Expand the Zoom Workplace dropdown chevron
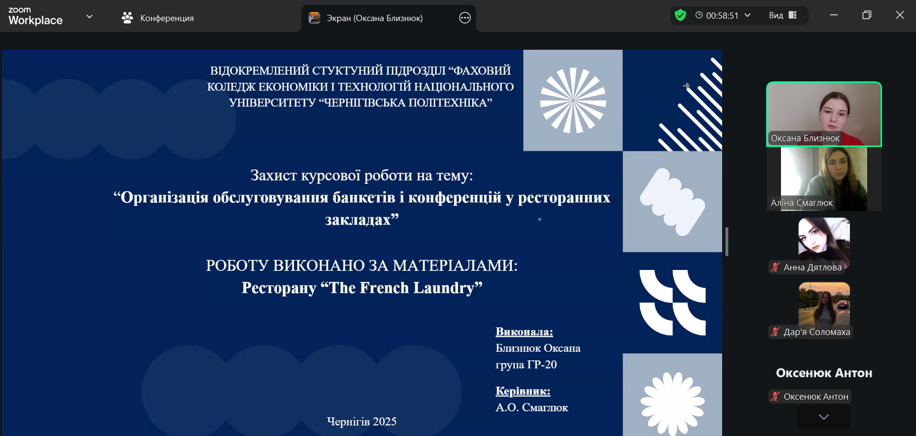Viewport: 916px width, 436px height. tap(90, 17)
